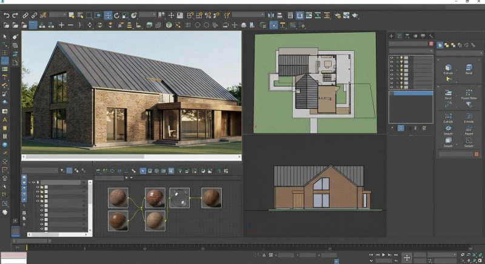Click the teapot icon in second toolbar row
This screenshot has width=485, height=264.
(x=244, y=25)
